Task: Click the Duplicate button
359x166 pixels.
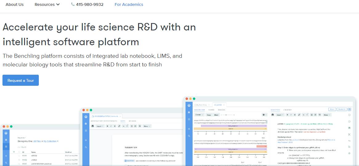Action: pos(342,109)
